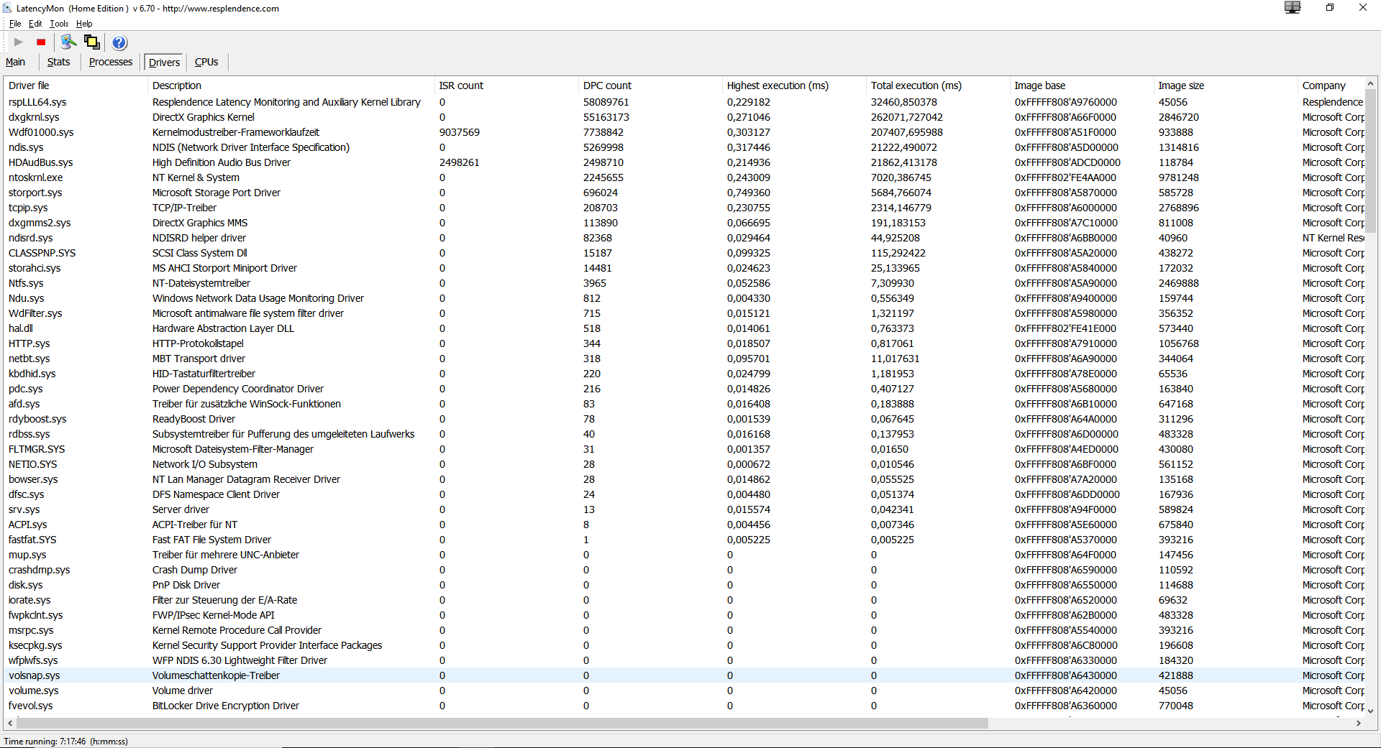1381x748 pixels.
Task: Open the Tools menu
Action: (x=59, y=24)
